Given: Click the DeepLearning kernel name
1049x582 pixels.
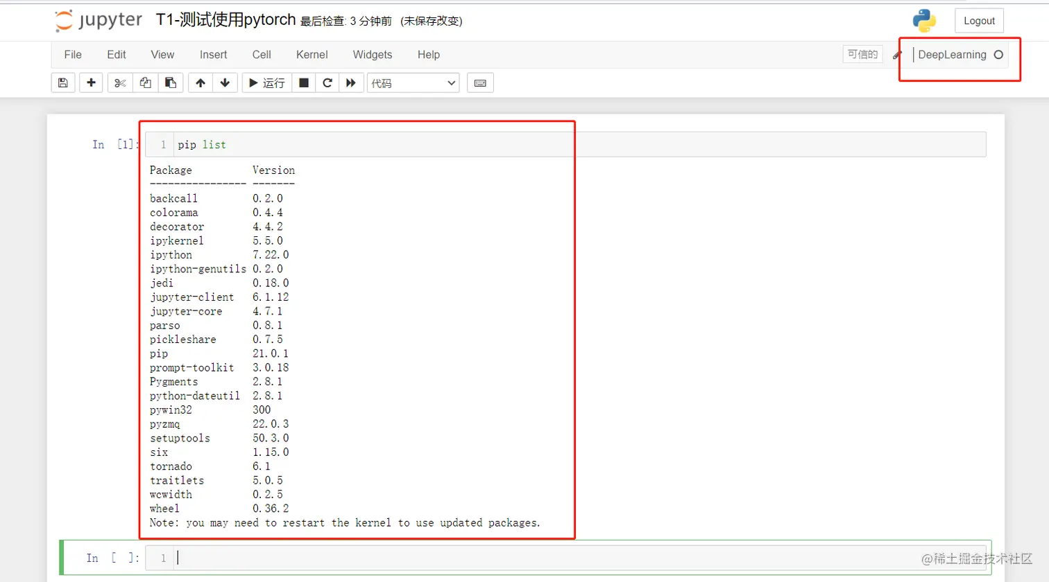Looking at the screenshot, I should (952, 55).
